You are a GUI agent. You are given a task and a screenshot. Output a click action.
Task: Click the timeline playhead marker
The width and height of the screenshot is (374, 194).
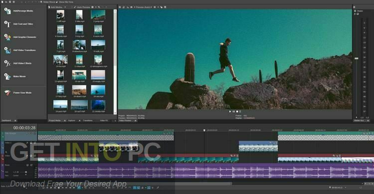[x=204, y=130]
